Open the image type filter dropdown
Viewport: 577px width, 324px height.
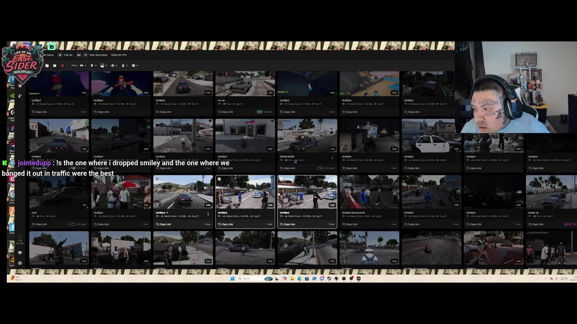coord(103,66)
